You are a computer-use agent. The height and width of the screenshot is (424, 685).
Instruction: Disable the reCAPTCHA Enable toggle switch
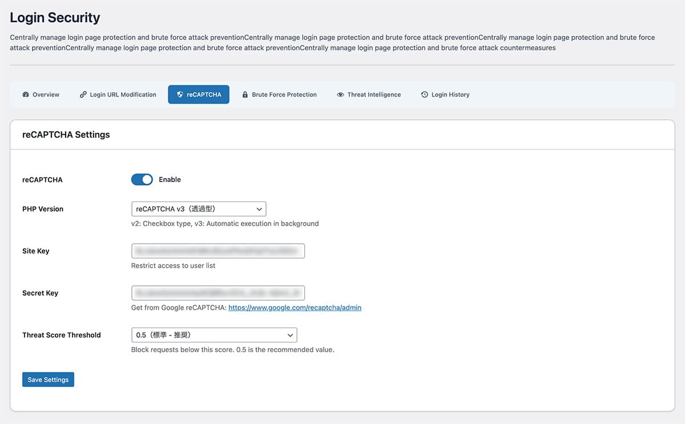pos(142,180)
